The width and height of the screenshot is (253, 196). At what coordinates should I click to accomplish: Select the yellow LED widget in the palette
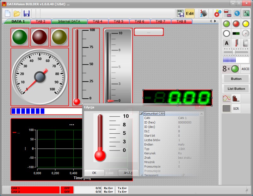click(x=245, y=24)
